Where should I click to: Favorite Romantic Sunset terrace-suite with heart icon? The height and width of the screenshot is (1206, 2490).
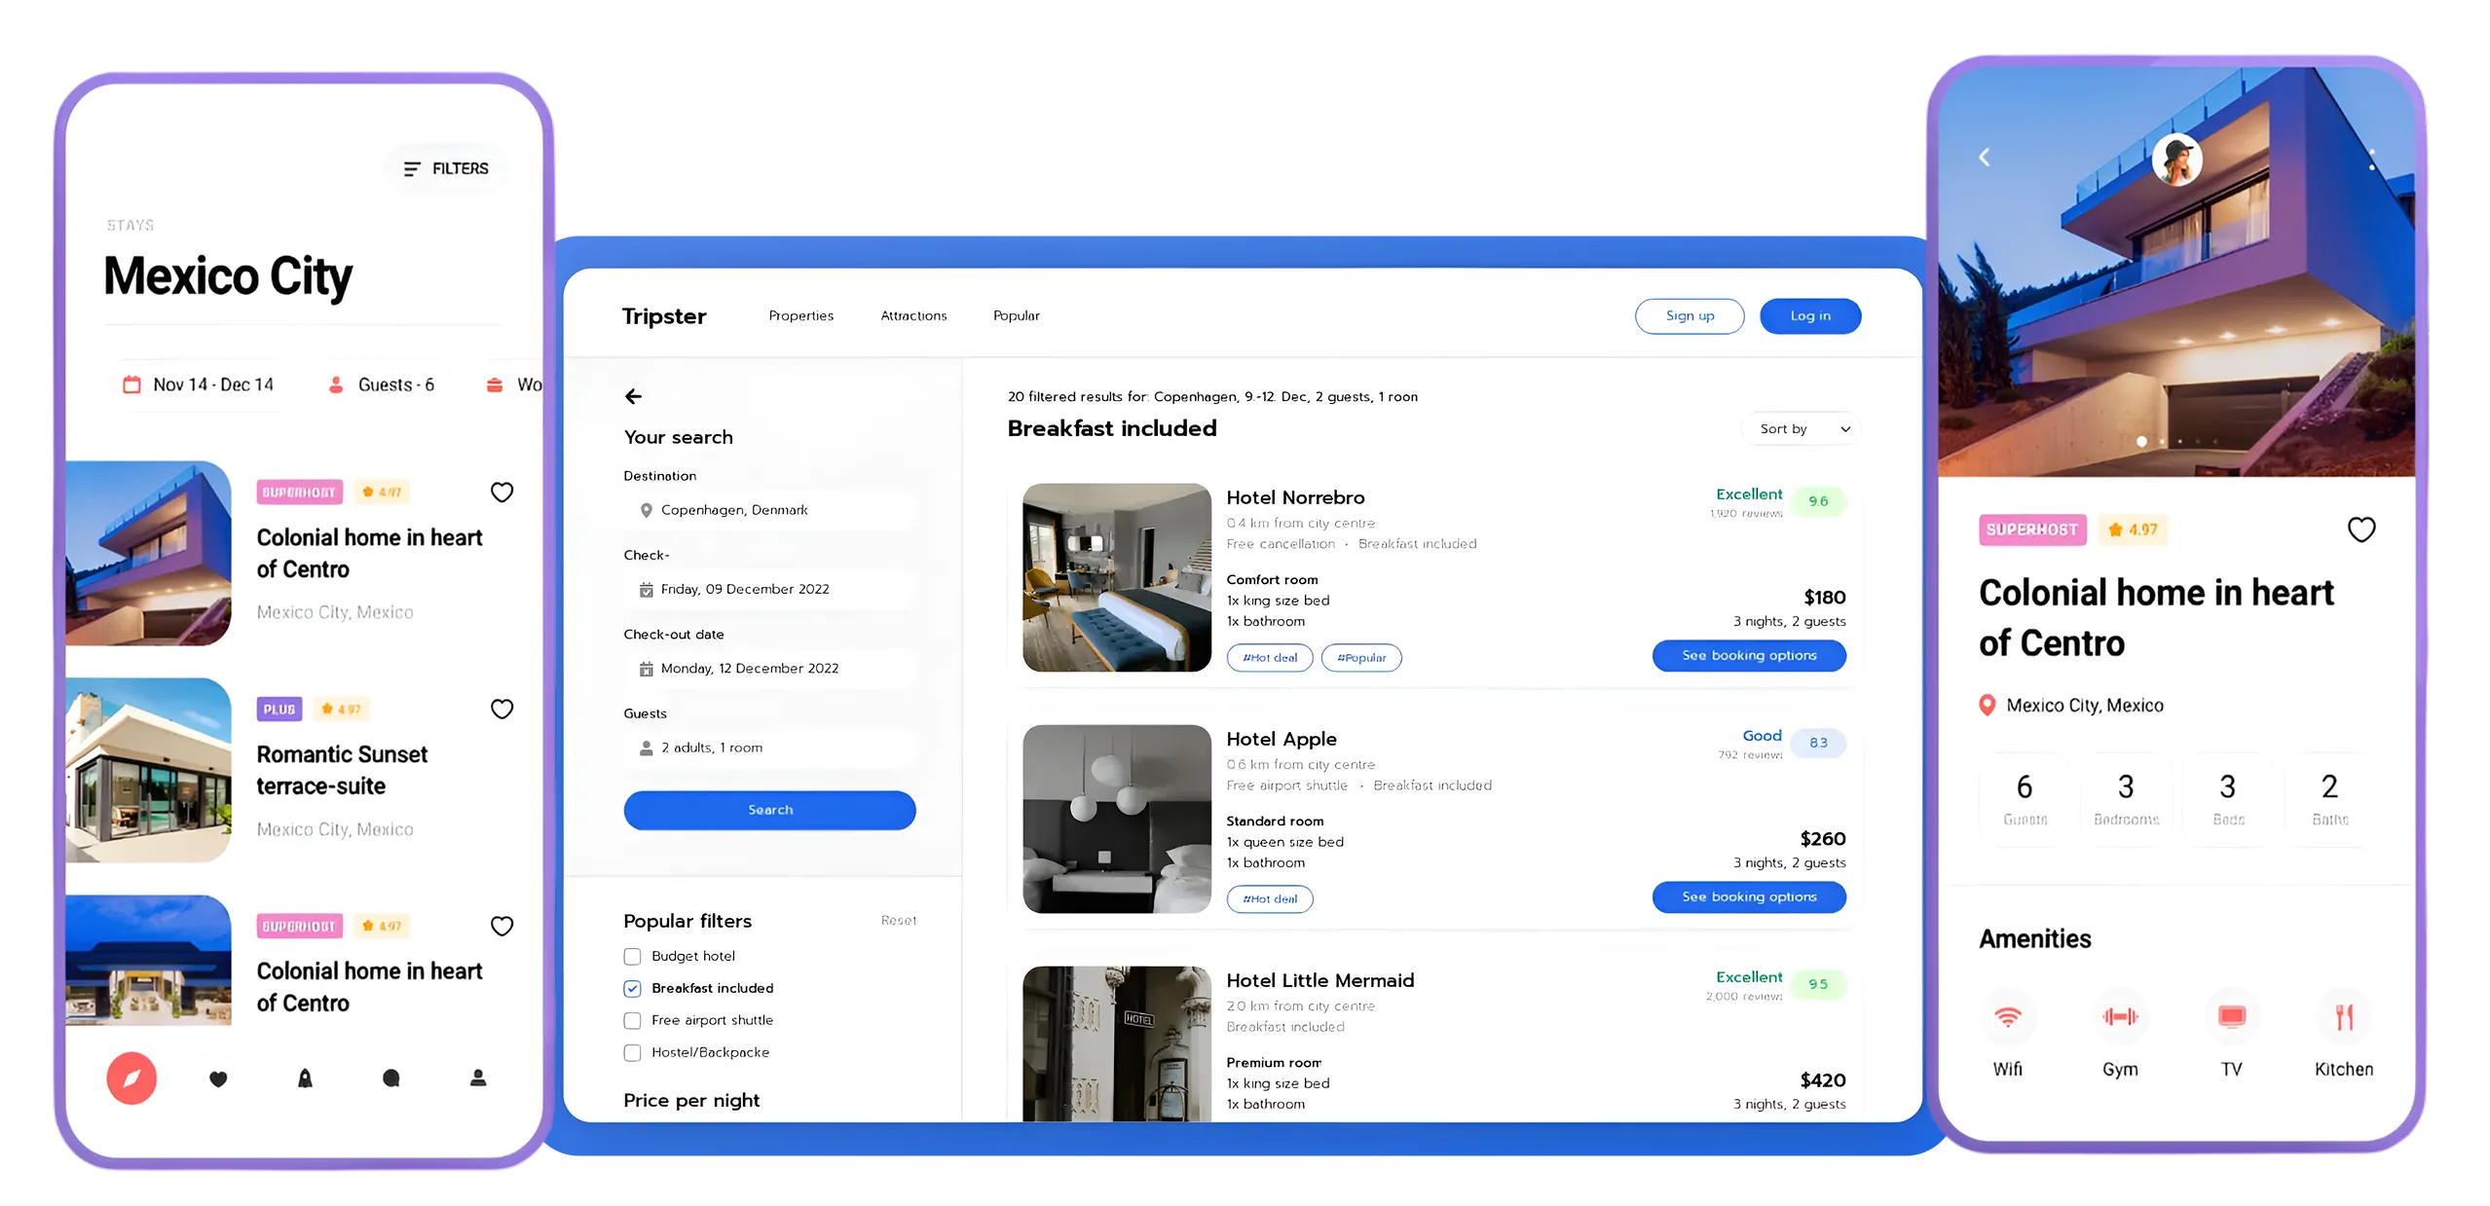tap(502, 710)
